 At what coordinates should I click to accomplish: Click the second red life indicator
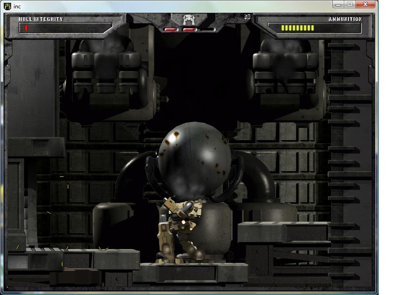click(189, 29)
